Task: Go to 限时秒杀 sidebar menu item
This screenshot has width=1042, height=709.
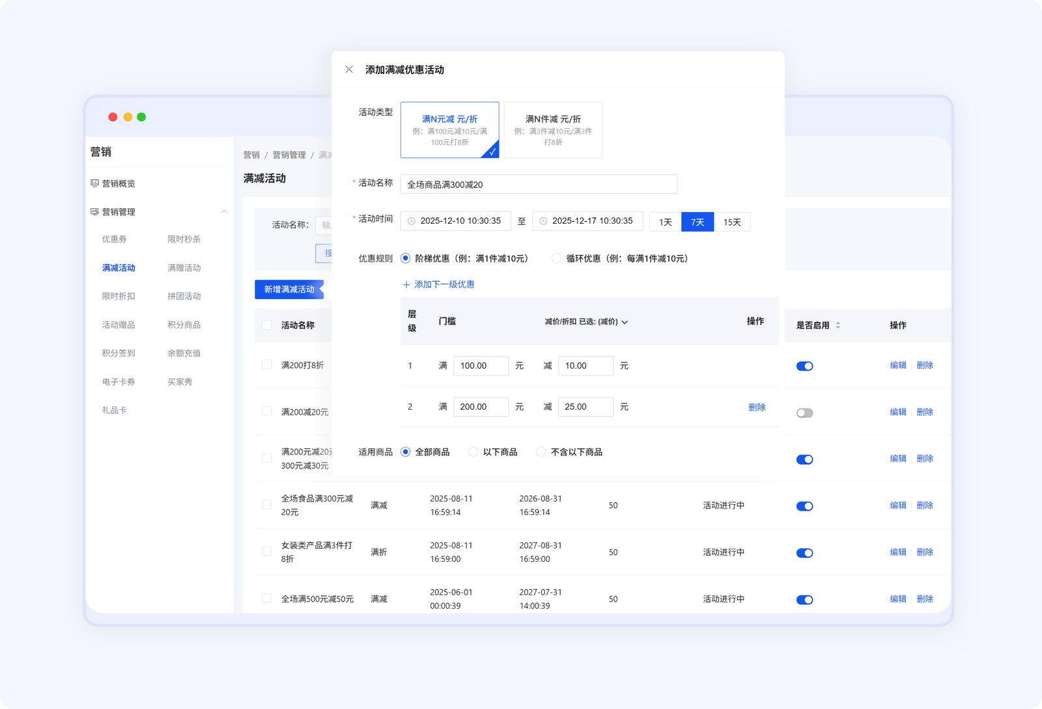Action: 184,239
